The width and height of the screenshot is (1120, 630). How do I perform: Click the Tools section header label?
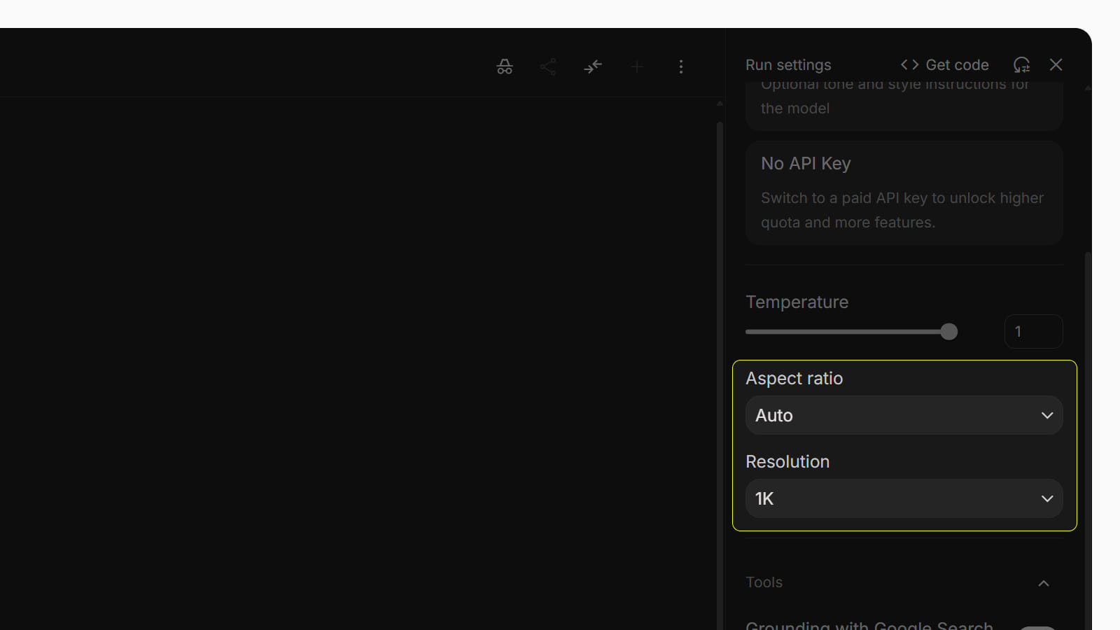click(764, 582)
